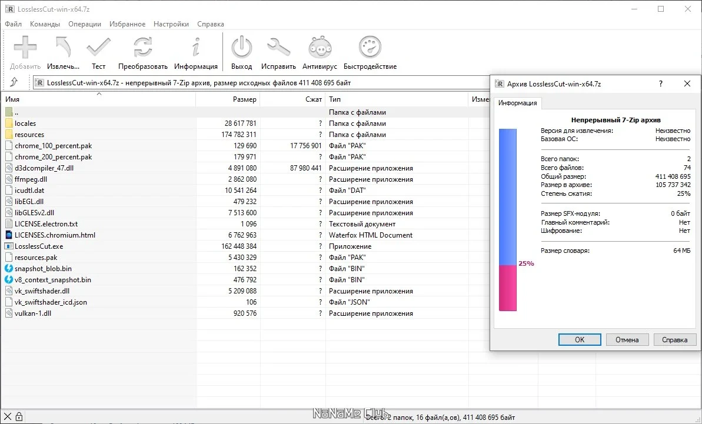Image resolution: width=702 pixels, height=424 pixels.
Task: Run the Тест checkmark tool
Action: pos(98,47)
